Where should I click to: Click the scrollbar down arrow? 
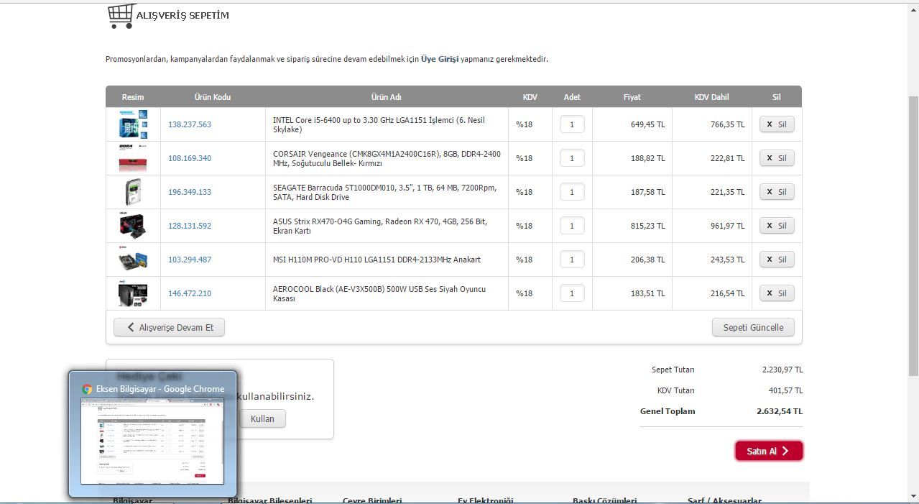tap(913, 496)
